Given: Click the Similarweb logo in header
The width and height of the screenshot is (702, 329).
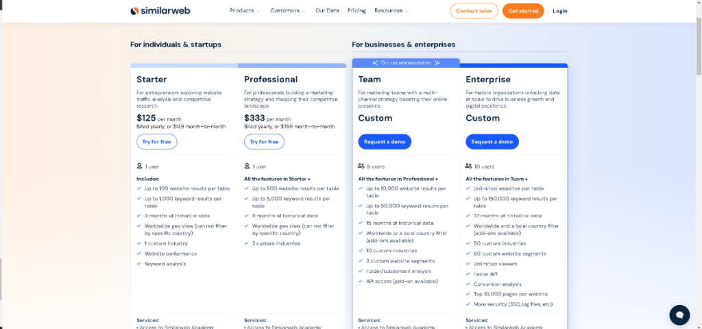Looking at the screenshot, I should [160, 11].
